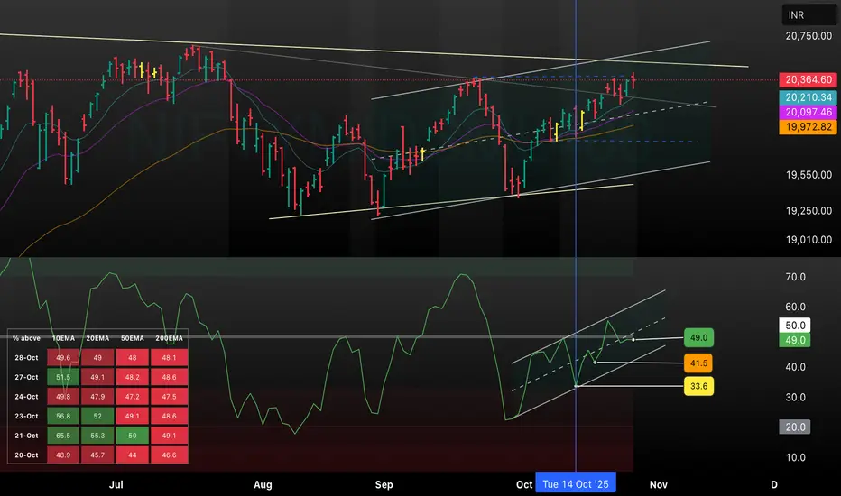Screen dimensions: 841x496
Task: Click the orange 41.5 callout tag
Action: tap(698, 363)
